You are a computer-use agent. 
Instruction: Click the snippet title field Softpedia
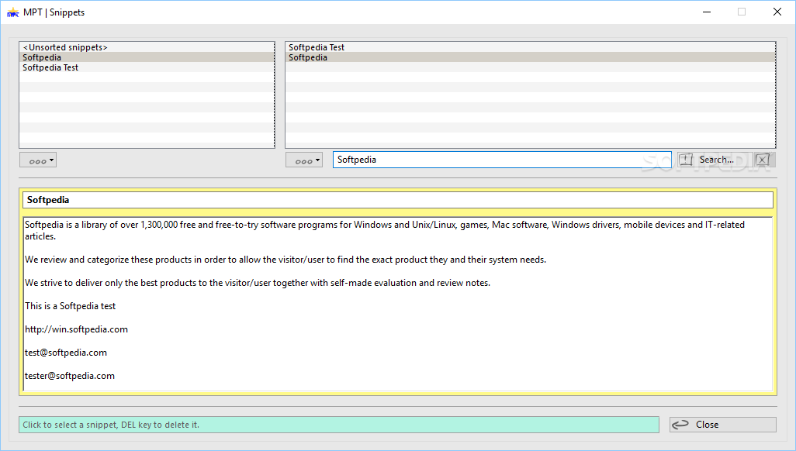pyautogui.click(x=397, y=200)
